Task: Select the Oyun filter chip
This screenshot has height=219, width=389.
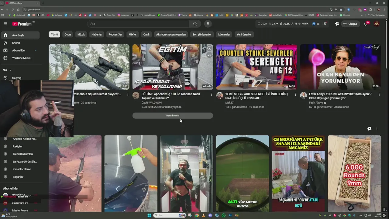Action: [67, 34]
